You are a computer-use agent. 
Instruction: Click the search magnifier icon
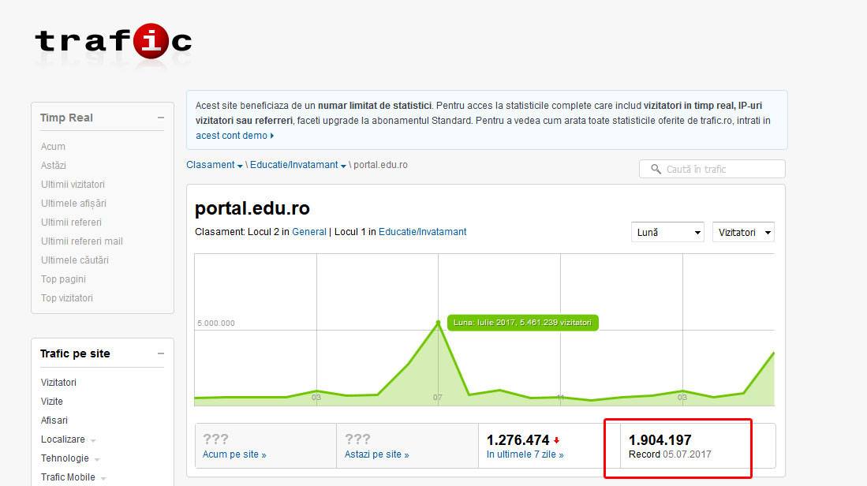(x=656, y=169)
